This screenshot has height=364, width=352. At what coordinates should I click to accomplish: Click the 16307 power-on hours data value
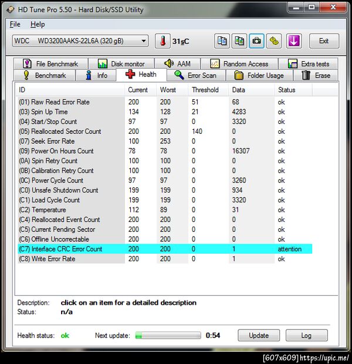(241, 151)
